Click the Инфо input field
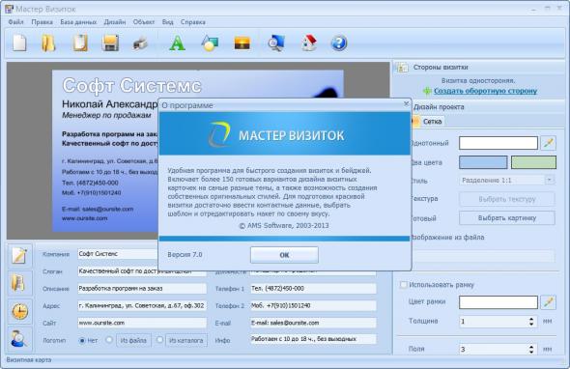Viewport: 570px width, 369px height. (x=313, y=339)
